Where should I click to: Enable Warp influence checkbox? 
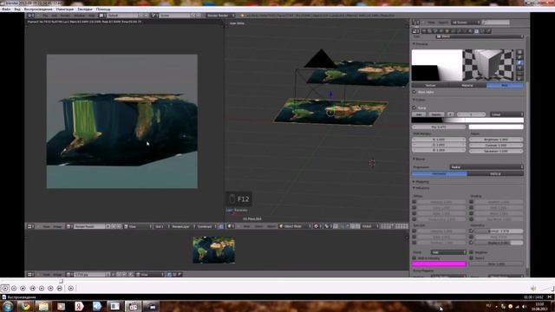[471, 237]
